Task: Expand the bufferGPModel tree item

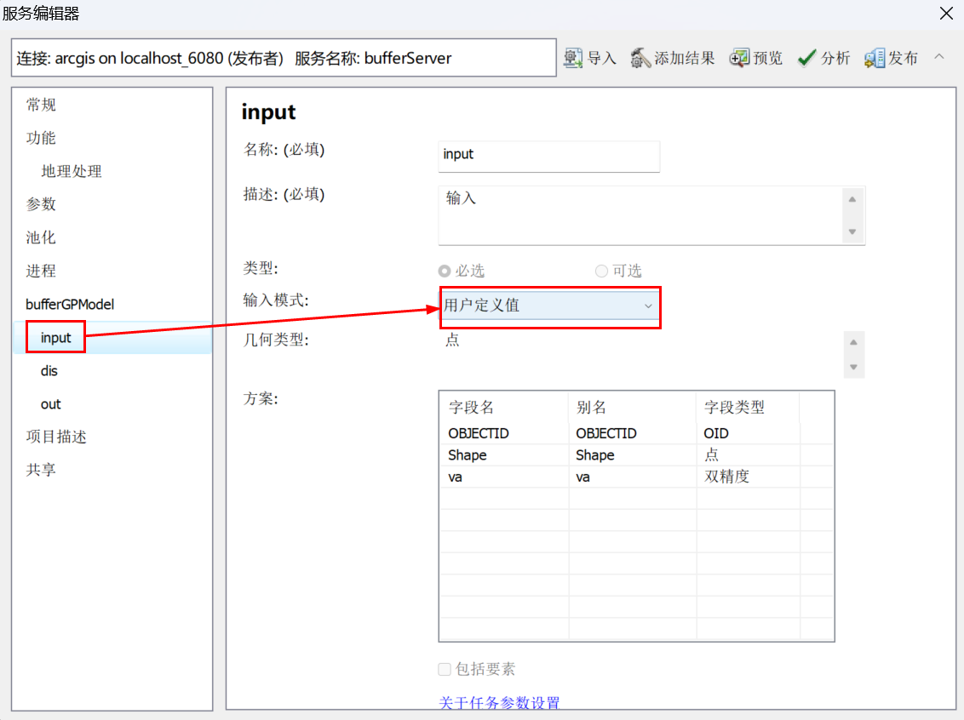Action: pyautogui.click(x=72, y=304)
